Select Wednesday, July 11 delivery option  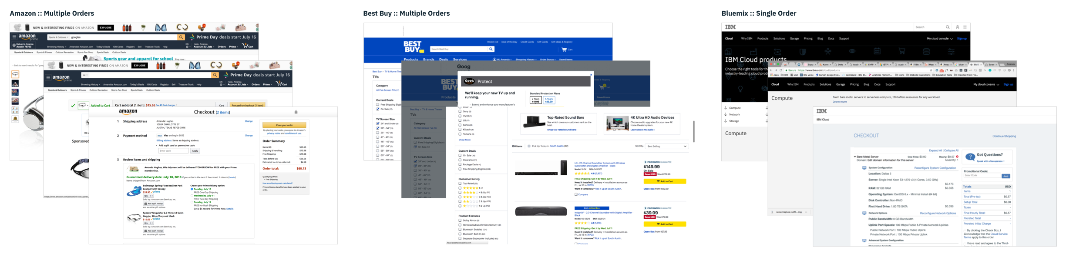192,196
